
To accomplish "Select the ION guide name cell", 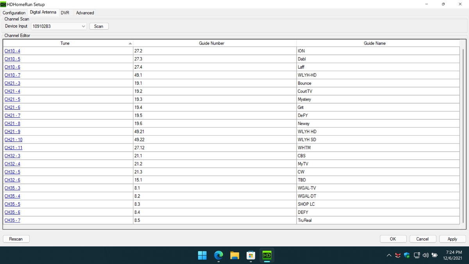I will click(378, 51).
